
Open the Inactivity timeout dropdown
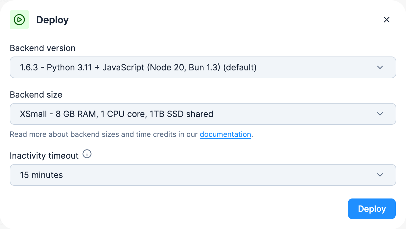[x=203, y=175]
